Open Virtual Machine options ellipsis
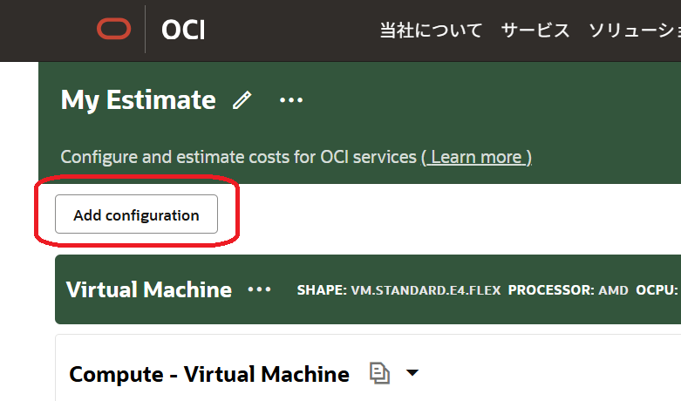This screenshot has height=401, width=681. pos(259,289)
